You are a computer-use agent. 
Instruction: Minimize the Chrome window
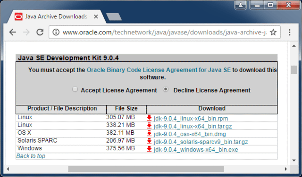[257, 5]
